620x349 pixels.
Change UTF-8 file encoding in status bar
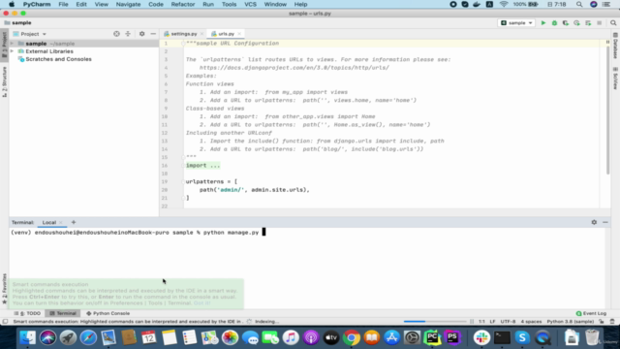tap(508, 322)
